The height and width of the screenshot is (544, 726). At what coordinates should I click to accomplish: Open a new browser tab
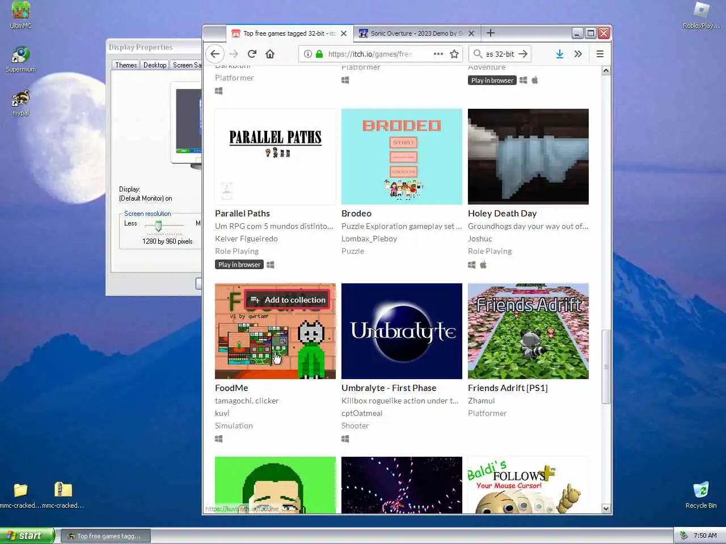(491, 33)
